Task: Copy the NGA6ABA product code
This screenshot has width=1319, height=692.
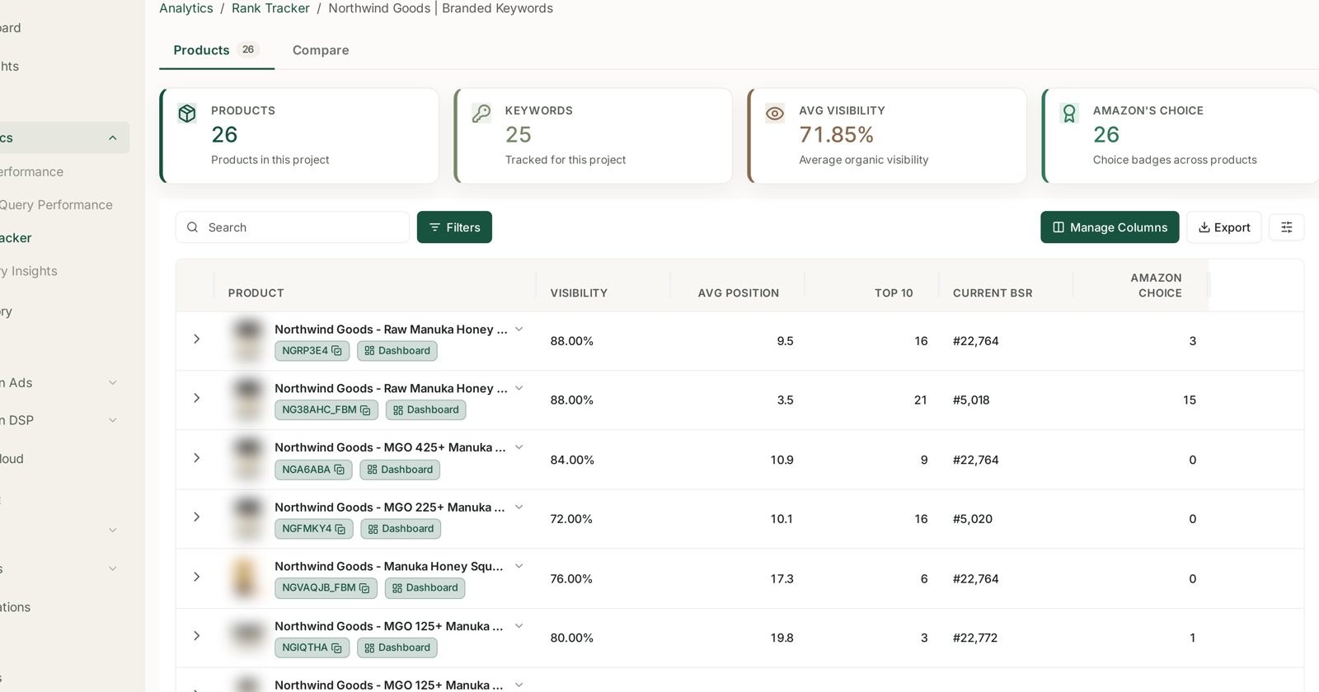Action: click(339, 470)
